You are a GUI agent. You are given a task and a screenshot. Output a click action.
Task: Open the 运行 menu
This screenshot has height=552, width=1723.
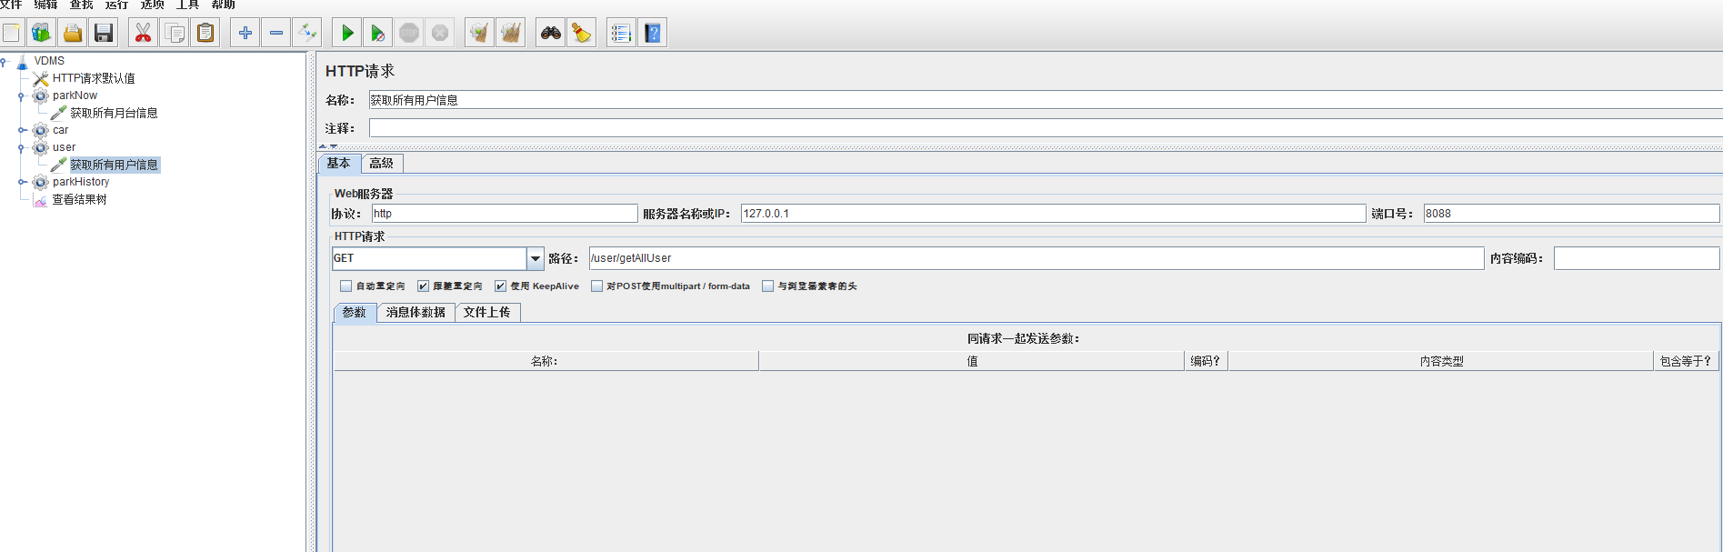click(116, 5)
